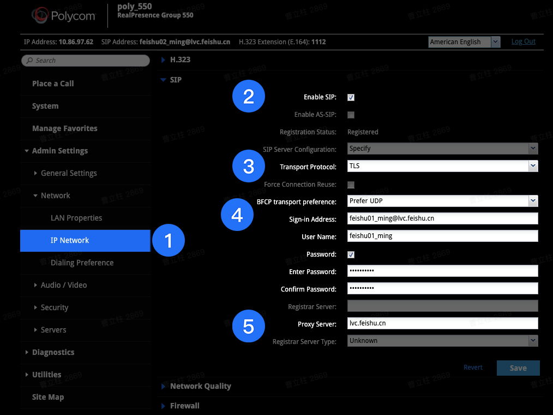Select LAN Properties in sidebar

(76, 218)
